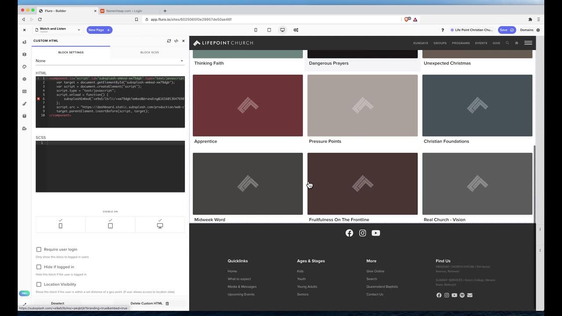
Task: Save the page with Save button
Action: (x=507, y=30)
